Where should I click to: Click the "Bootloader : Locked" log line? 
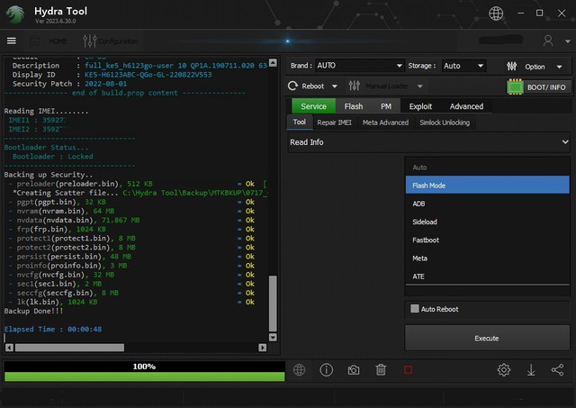click(x=52, y=156)
